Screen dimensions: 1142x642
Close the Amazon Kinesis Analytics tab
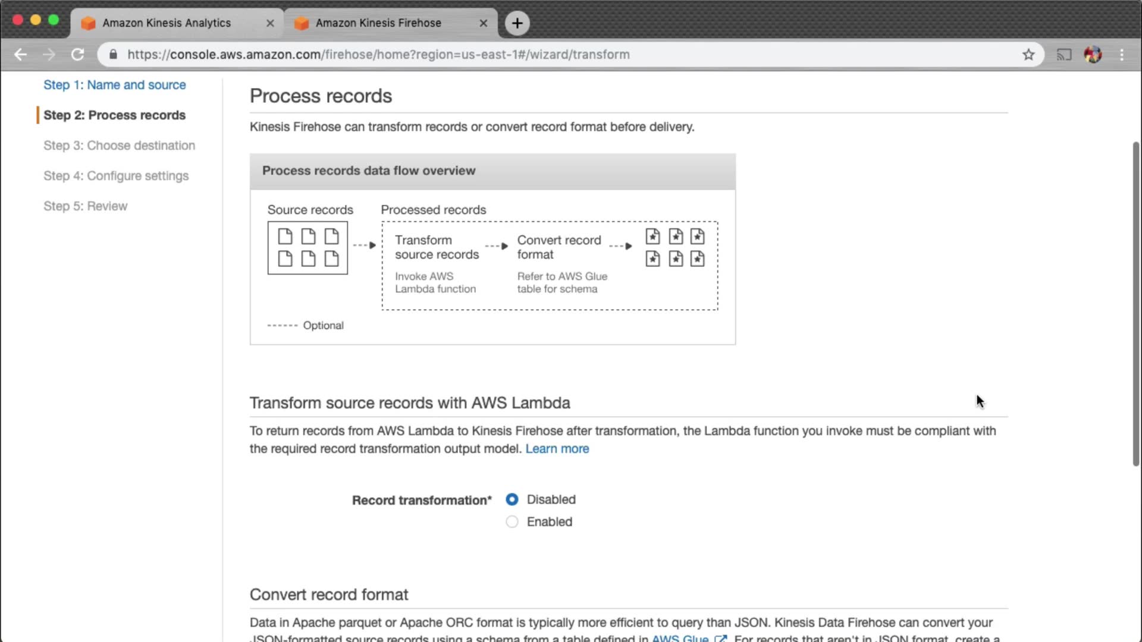pos(270,23)
